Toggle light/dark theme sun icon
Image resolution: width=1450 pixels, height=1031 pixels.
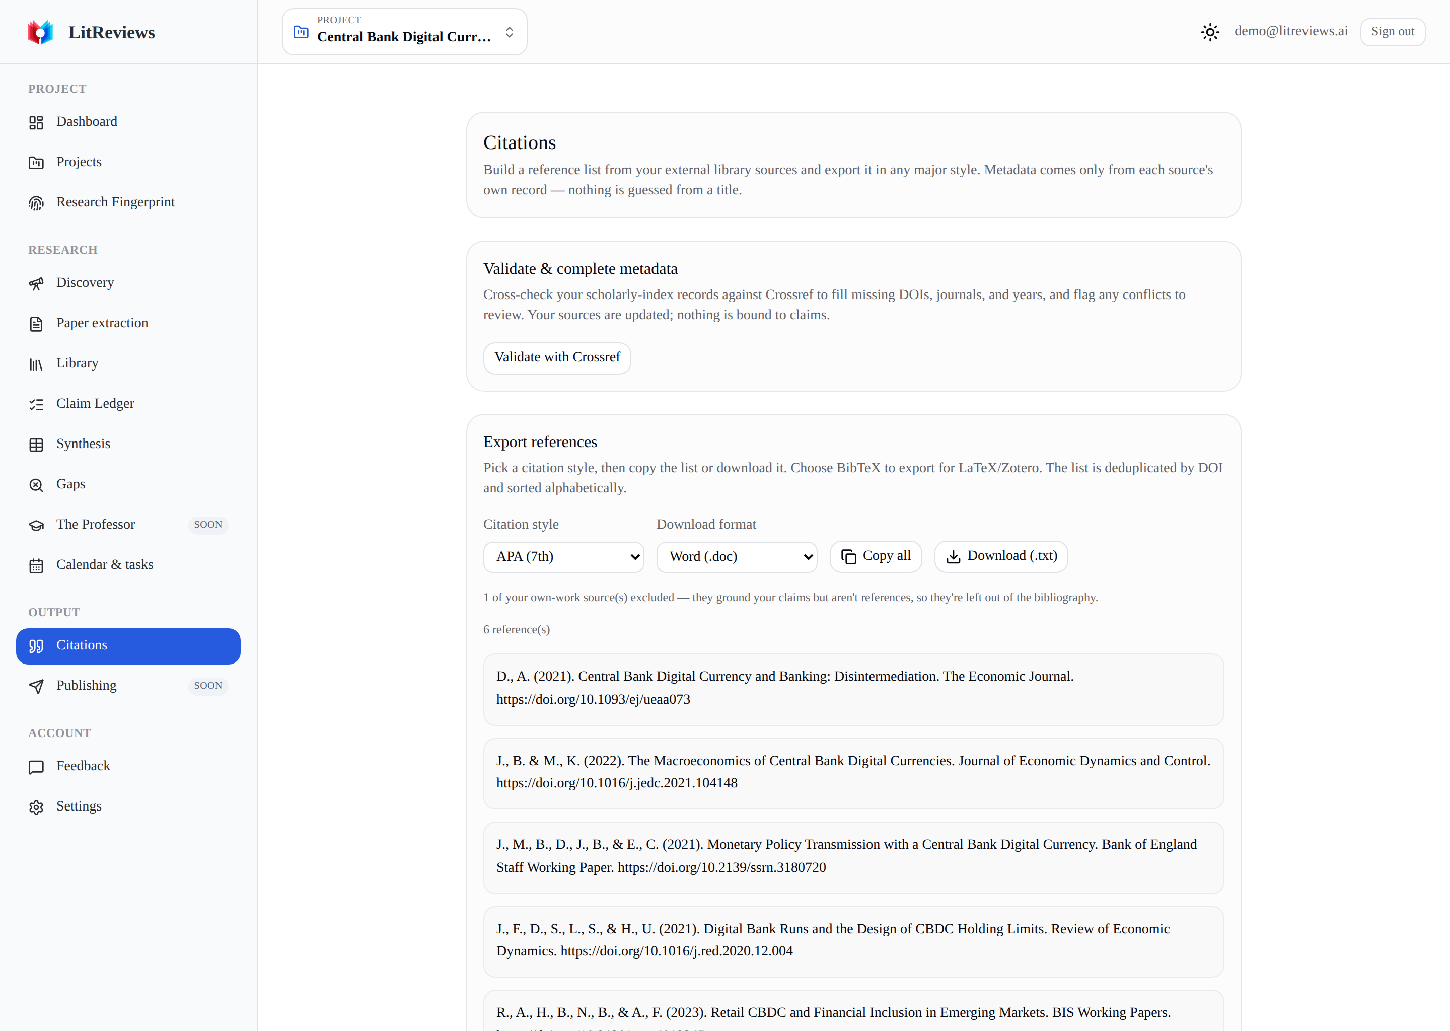point(1210,32)
